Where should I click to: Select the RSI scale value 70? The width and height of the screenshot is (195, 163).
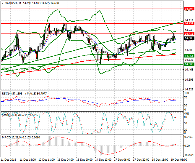point(186,98)
